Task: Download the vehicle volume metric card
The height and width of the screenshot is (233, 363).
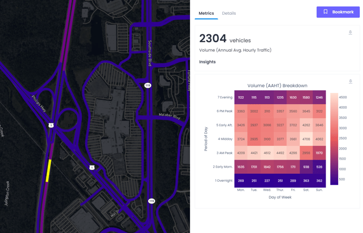Action: [350, 33]
